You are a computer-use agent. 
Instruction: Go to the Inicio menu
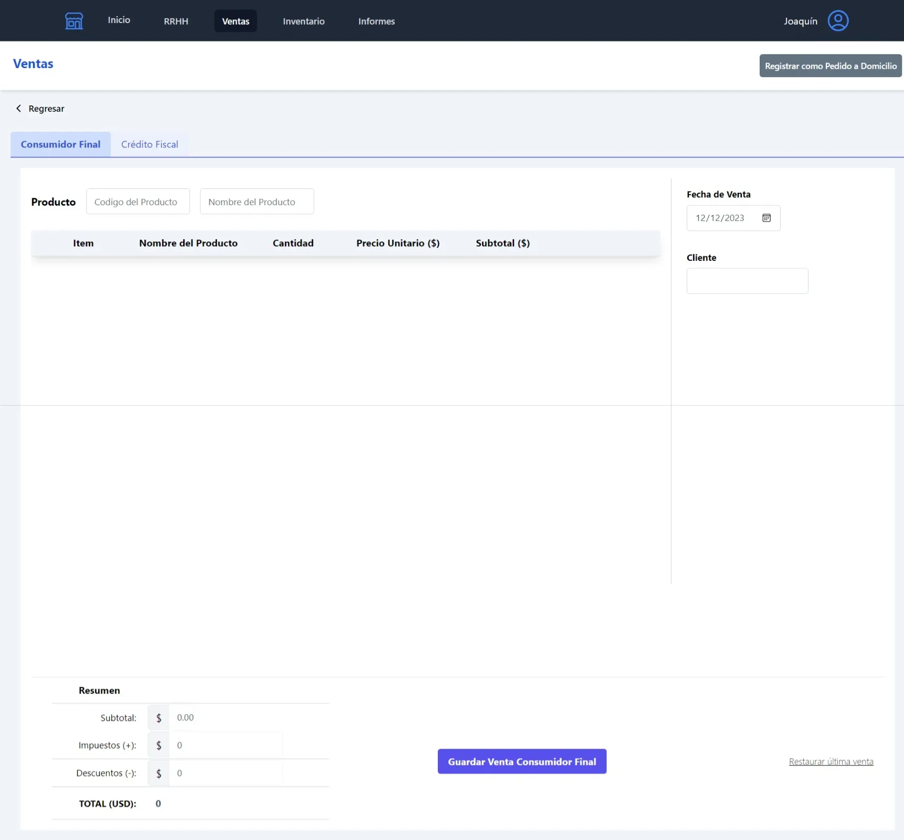coord(119,20)
